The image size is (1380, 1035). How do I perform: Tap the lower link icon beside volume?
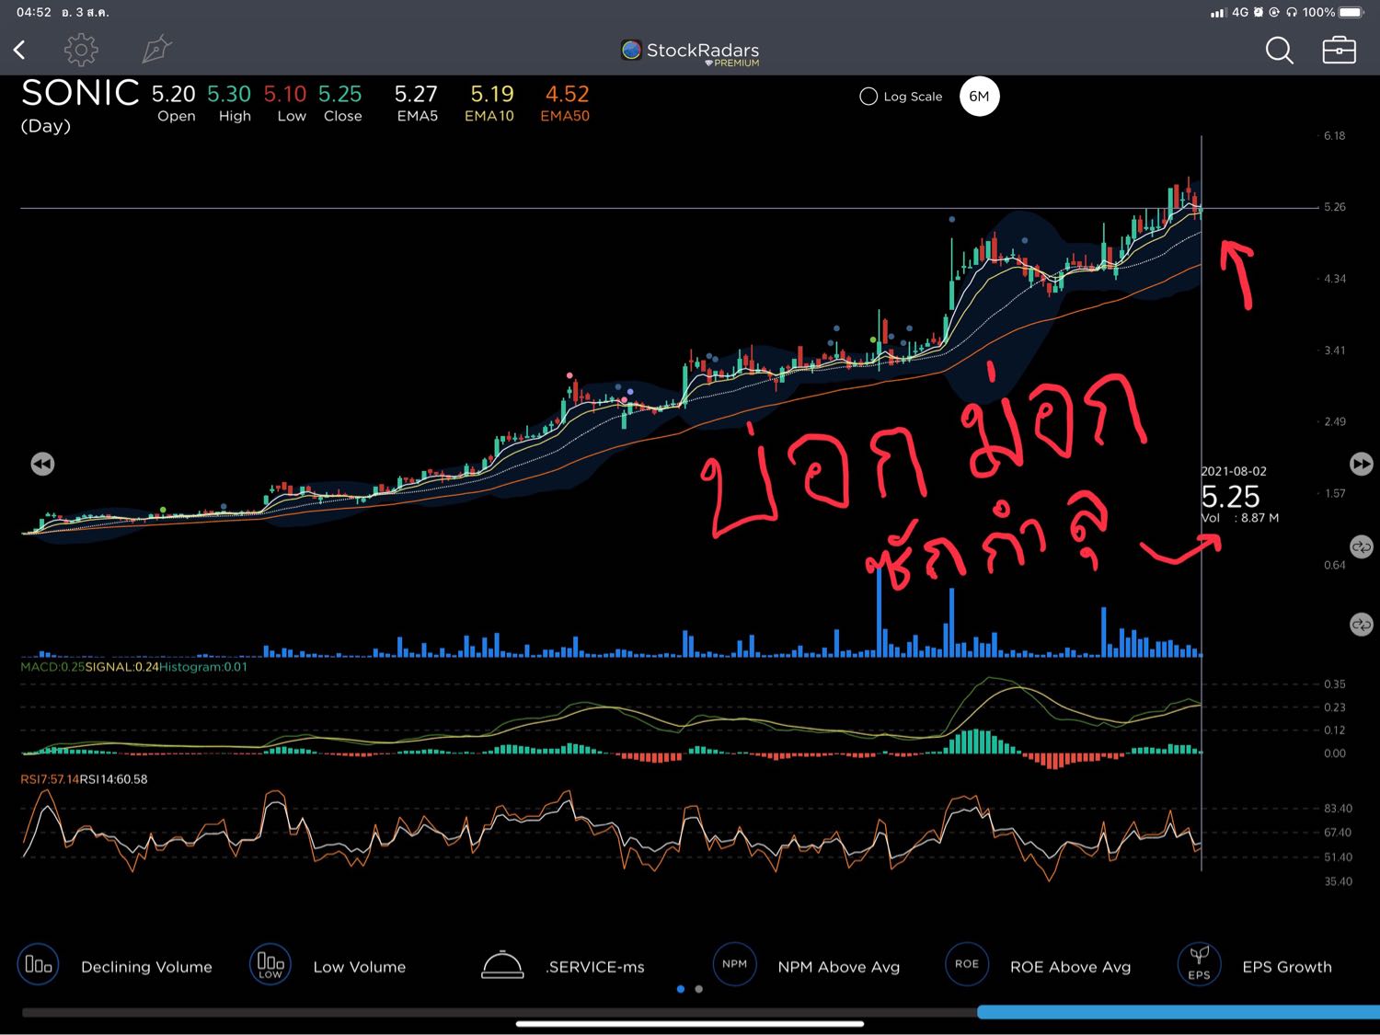(1361, 625)
